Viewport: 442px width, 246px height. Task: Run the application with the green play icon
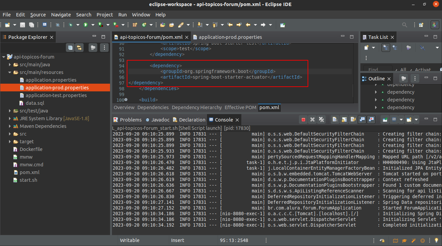pos(86,25)
